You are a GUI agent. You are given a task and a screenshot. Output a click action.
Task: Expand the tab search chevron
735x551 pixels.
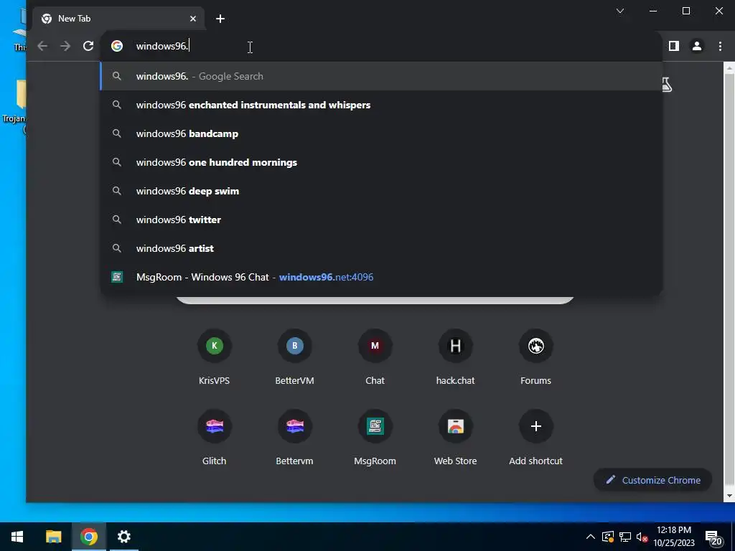(x=619, y=11)
